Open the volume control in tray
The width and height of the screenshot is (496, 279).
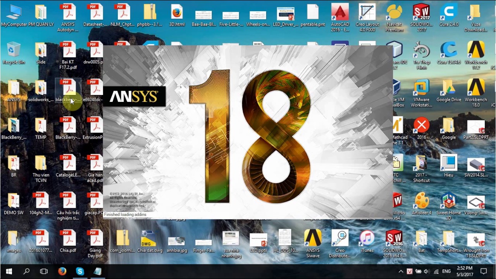coord(427,272)
